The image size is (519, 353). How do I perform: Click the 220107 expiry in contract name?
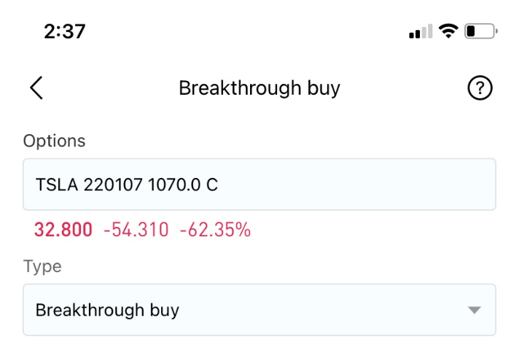click(x=113, y=185)
